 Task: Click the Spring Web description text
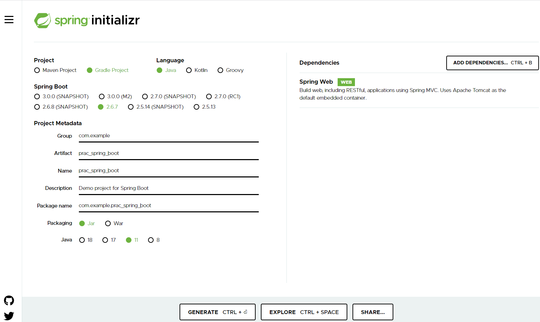(x=403, y=94)
